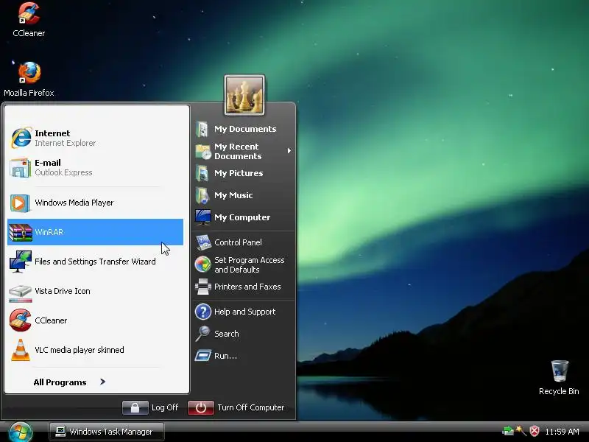Screen dimensions: 589x442
Task: Click the My Music label text
Action: point(233,195)
